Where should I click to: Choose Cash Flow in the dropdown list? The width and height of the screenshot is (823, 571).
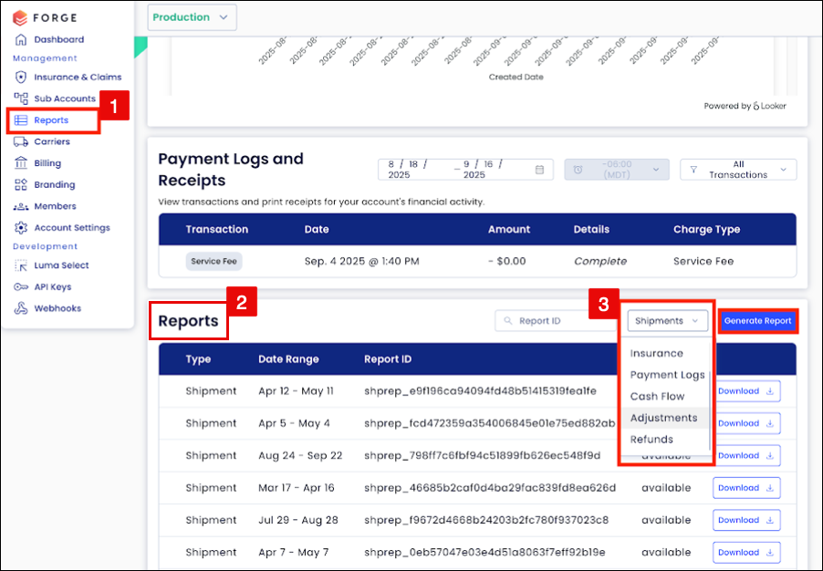[x=657, y=397]
